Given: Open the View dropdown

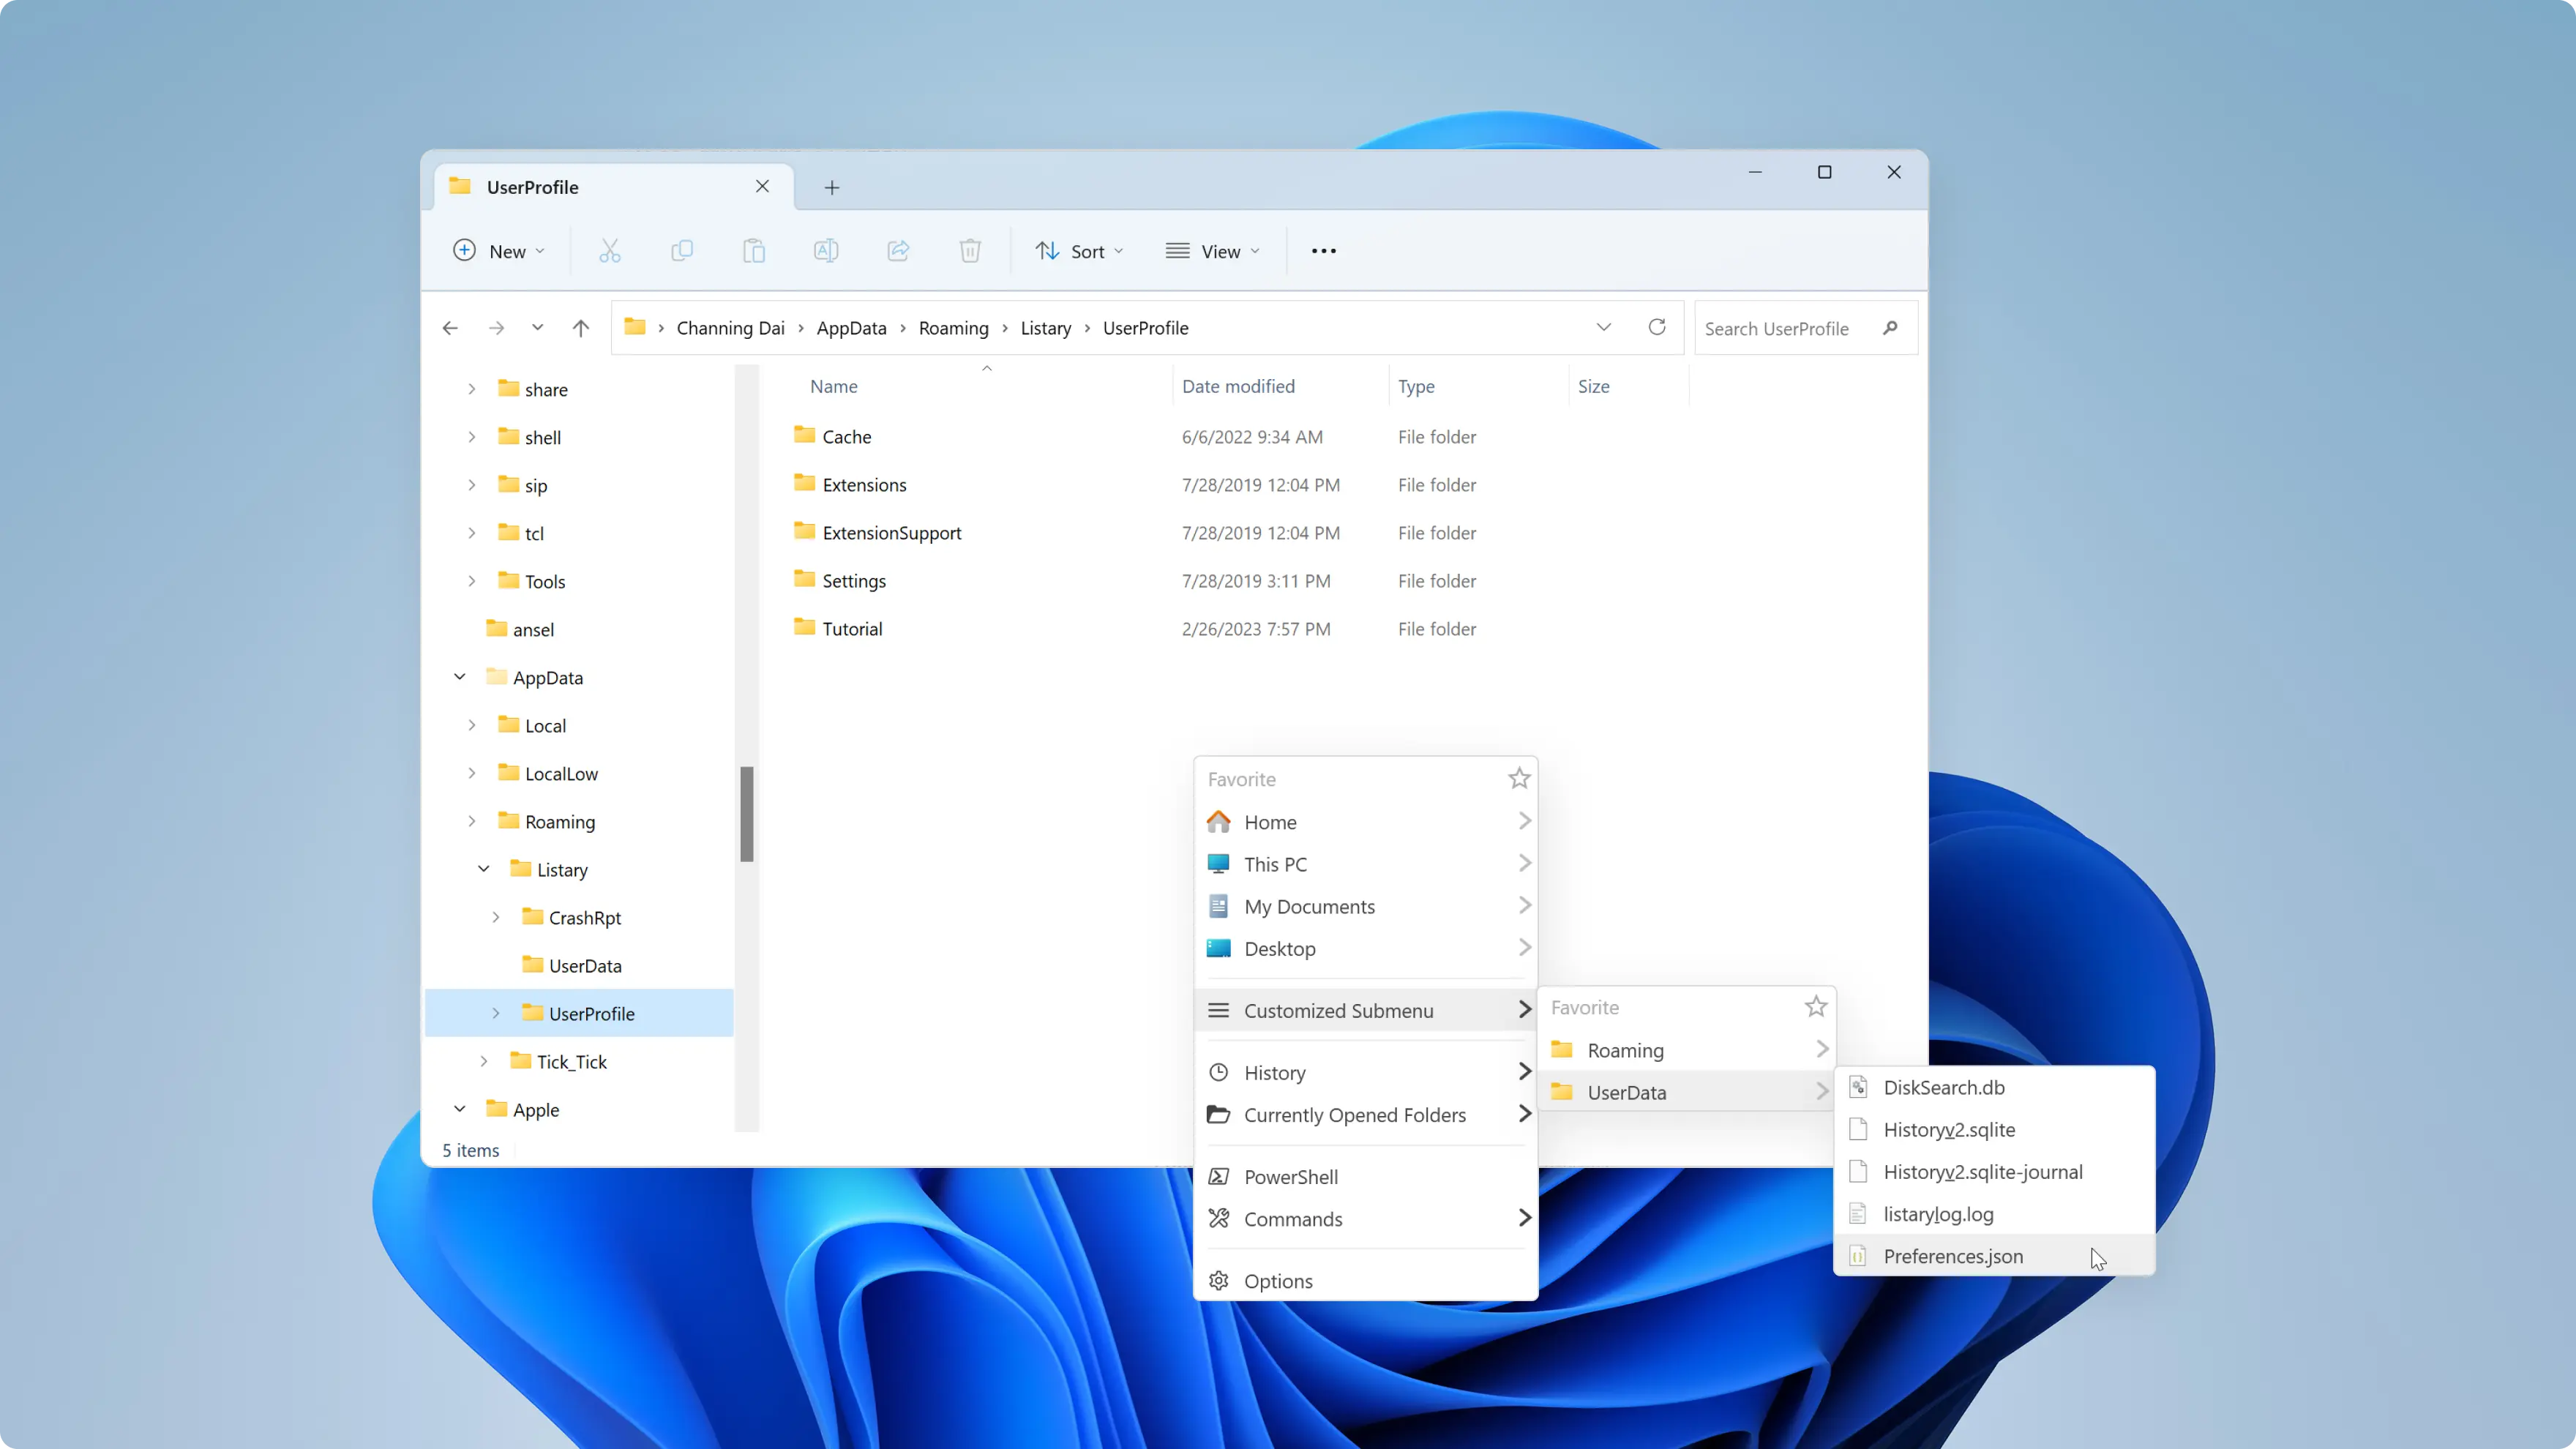Looking at the screenshot, I should (x=1213, y=251).
